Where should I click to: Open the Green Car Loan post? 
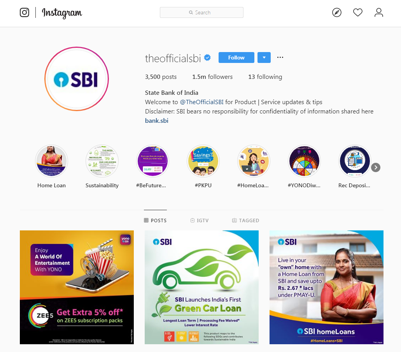click(x=201, y=287)
